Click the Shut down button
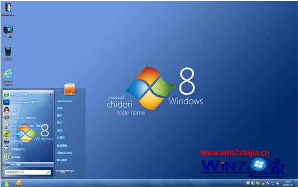This screenshot has height=187, width=298. pos(63,172)
